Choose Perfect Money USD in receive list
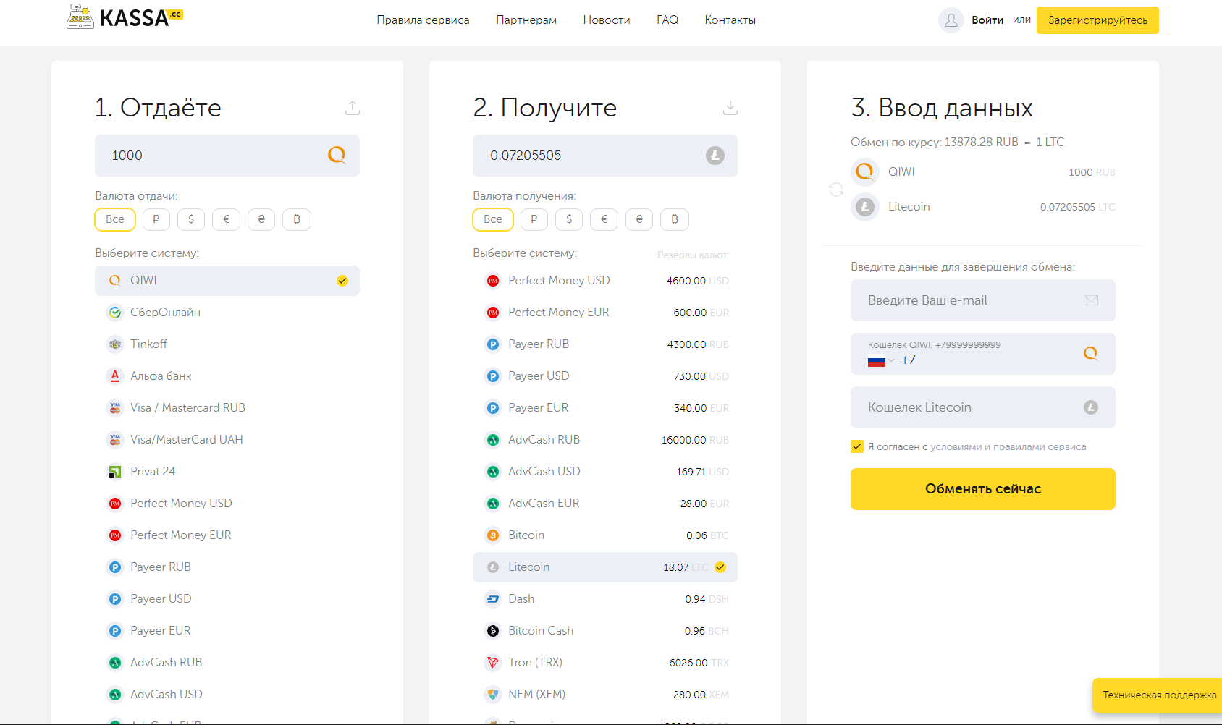The image size is (1222, 725). tap(605, 281)
